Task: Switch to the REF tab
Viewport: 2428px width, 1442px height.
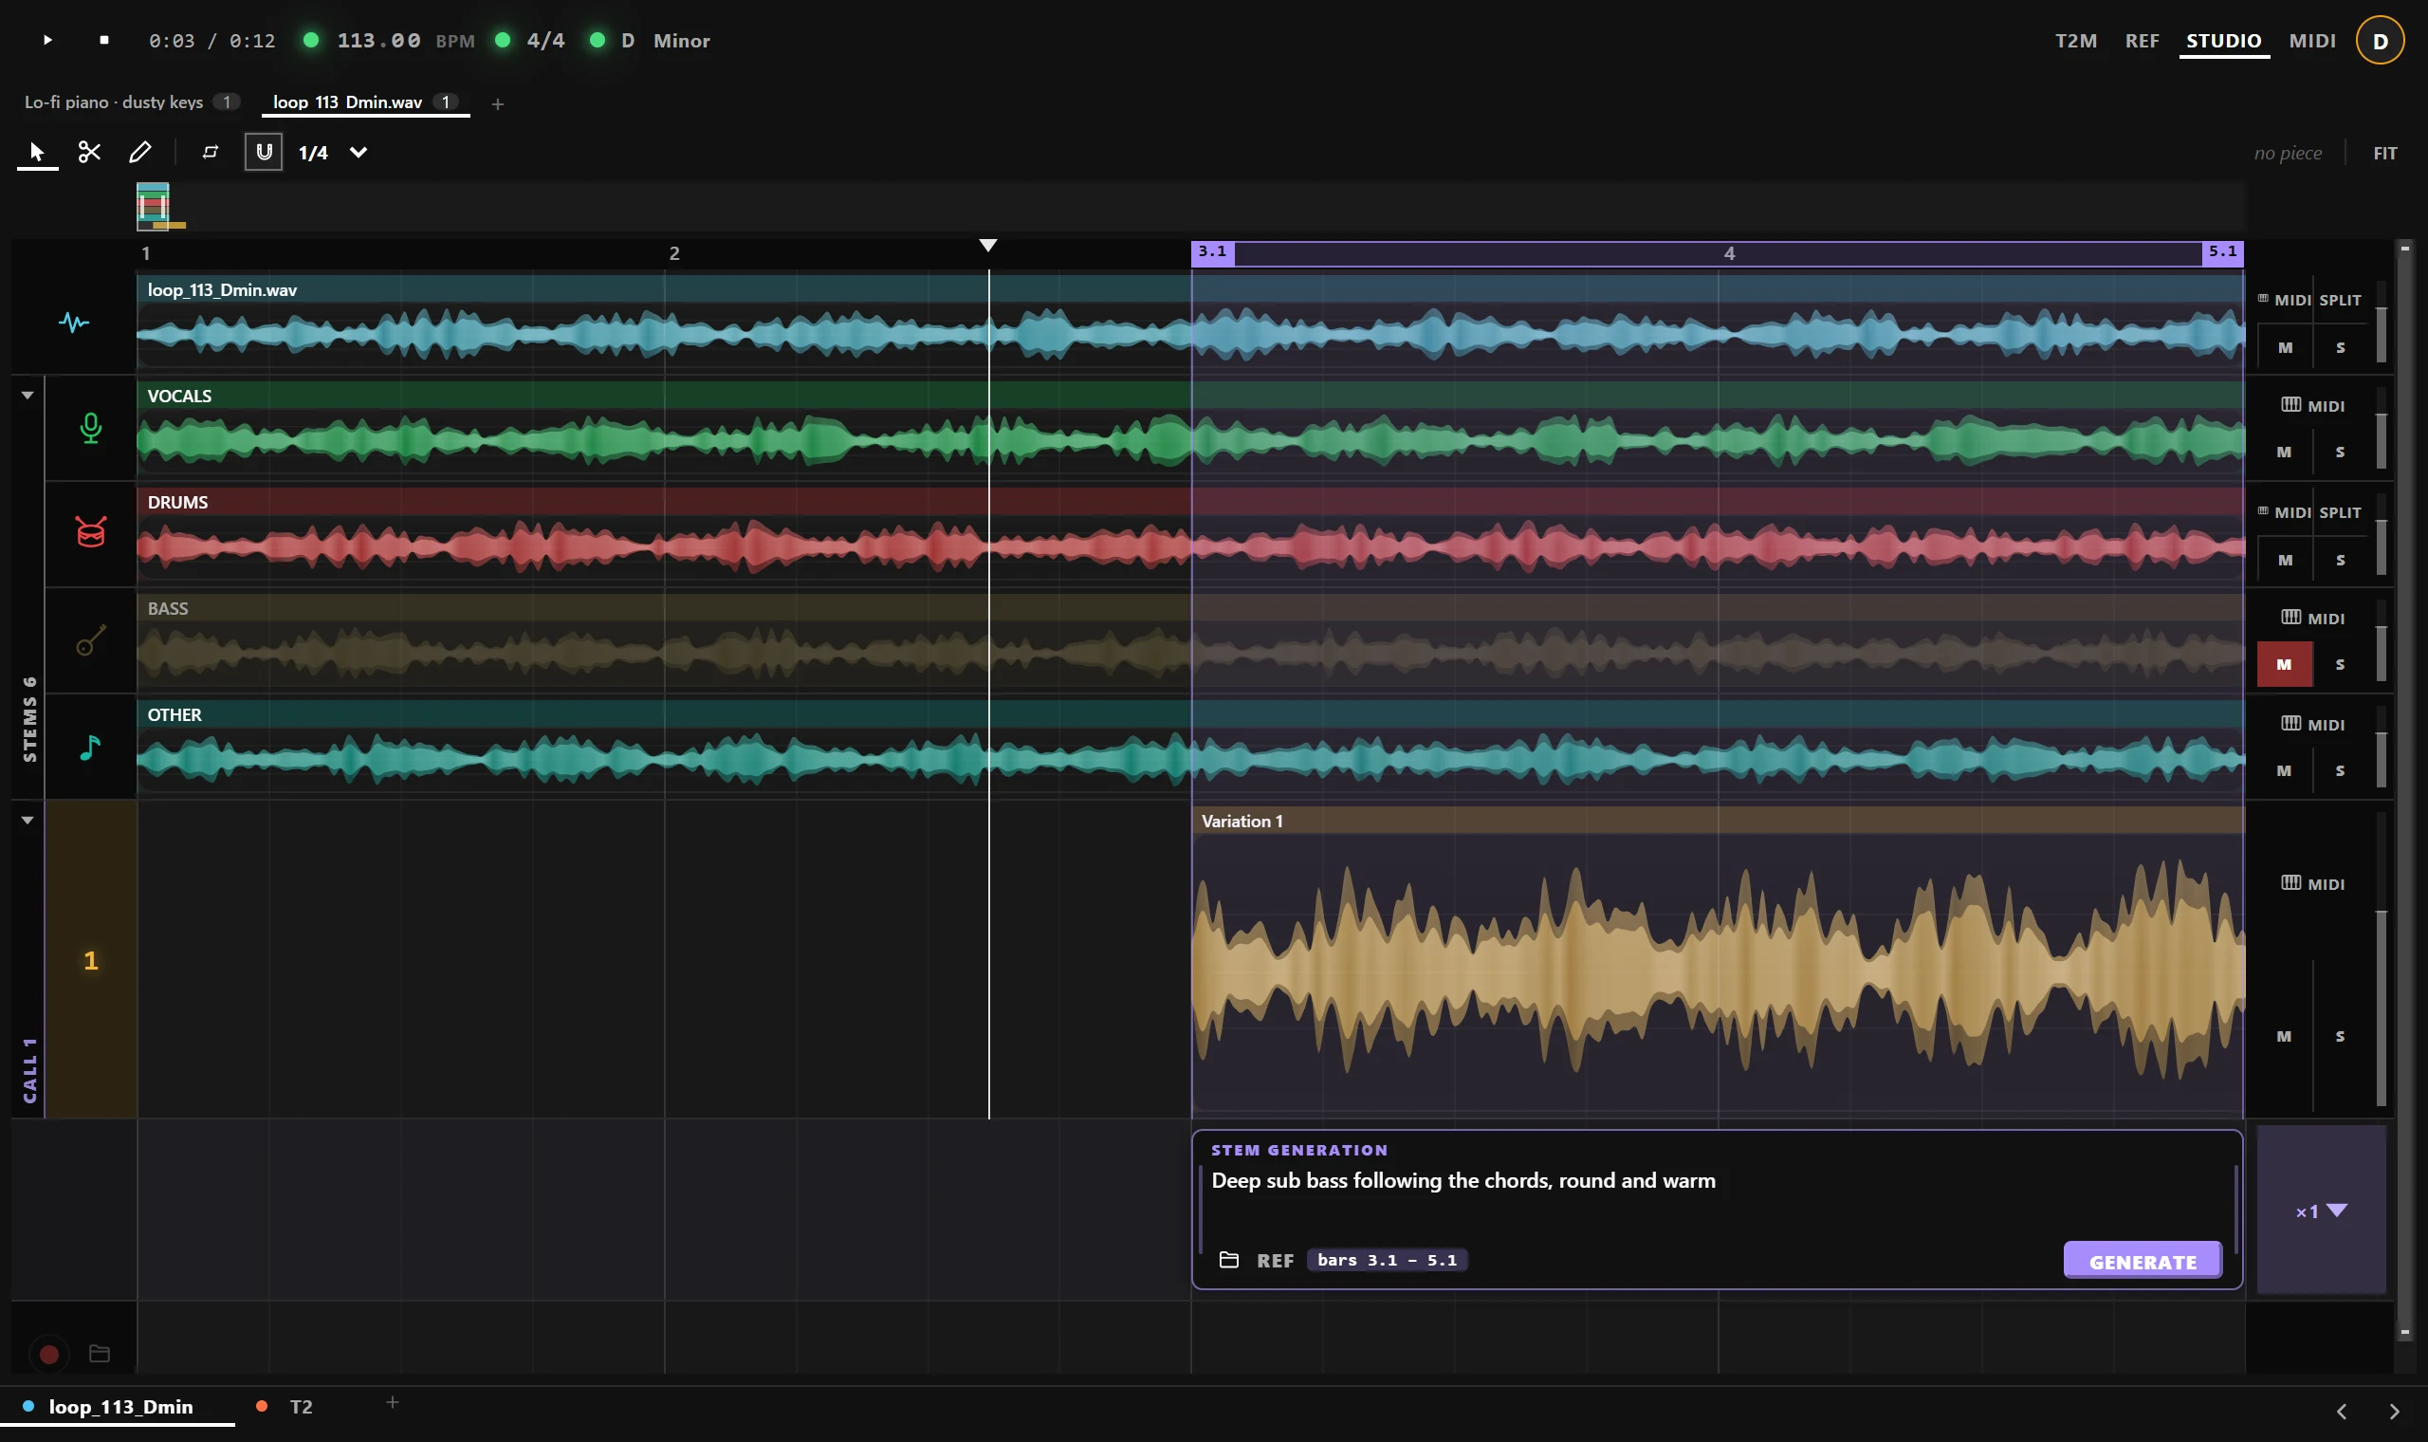Action: click(x=2142, y=41)
